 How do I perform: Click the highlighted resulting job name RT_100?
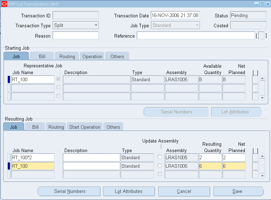point(33,166)
